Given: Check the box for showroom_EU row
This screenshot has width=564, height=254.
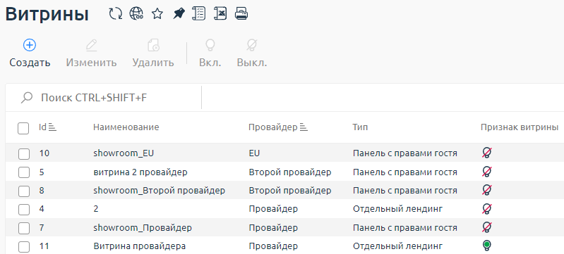Looking at the screenshot, I should pyautogui.click(x=24, y=154).
